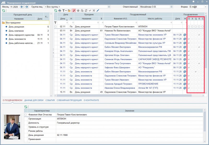Click the application logo in the title bar
Viewport: 209px width, 145px height.
[3, 3]
